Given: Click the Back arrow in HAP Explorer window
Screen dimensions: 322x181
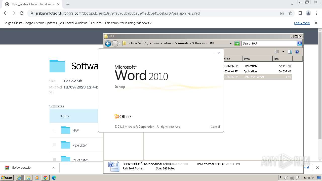Looking at the screenshot, I should pyautogui.click(x=108, y=43).
